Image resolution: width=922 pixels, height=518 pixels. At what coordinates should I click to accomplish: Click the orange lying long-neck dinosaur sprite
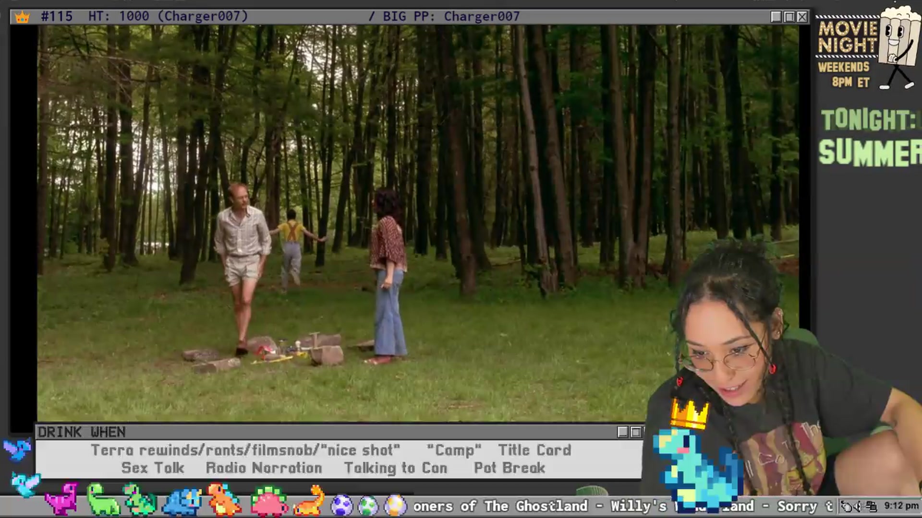click(x=309, y=500)
